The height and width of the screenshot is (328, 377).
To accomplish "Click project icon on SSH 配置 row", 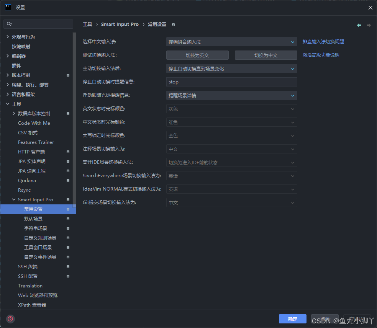I will [68, 276].
